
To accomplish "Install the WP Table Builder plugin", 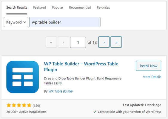I will pos(149,66).
